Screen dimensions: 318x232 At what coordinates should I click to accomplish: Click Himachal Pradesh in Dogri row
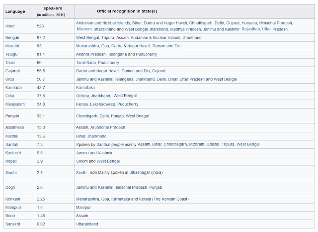[x=131, y=187]
